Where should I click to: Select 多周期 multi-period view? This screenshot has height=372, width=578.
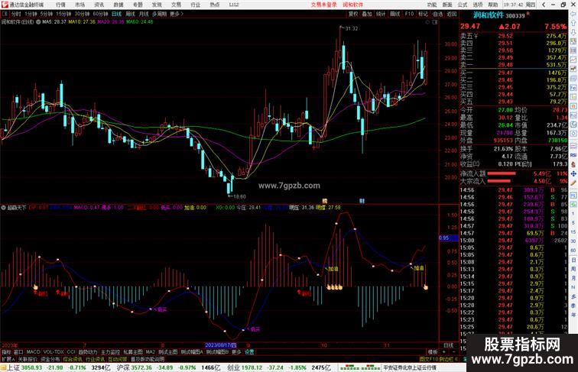[x=159, y=14]
